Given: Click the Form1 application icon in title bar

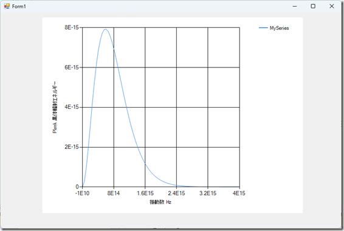Looking at the screenshot, I should tap(7, 6).
